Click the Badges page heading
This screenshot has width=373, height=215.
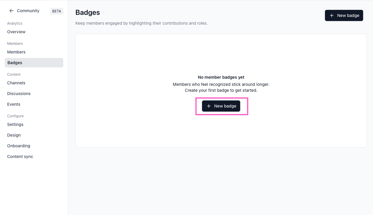(88, 12)
